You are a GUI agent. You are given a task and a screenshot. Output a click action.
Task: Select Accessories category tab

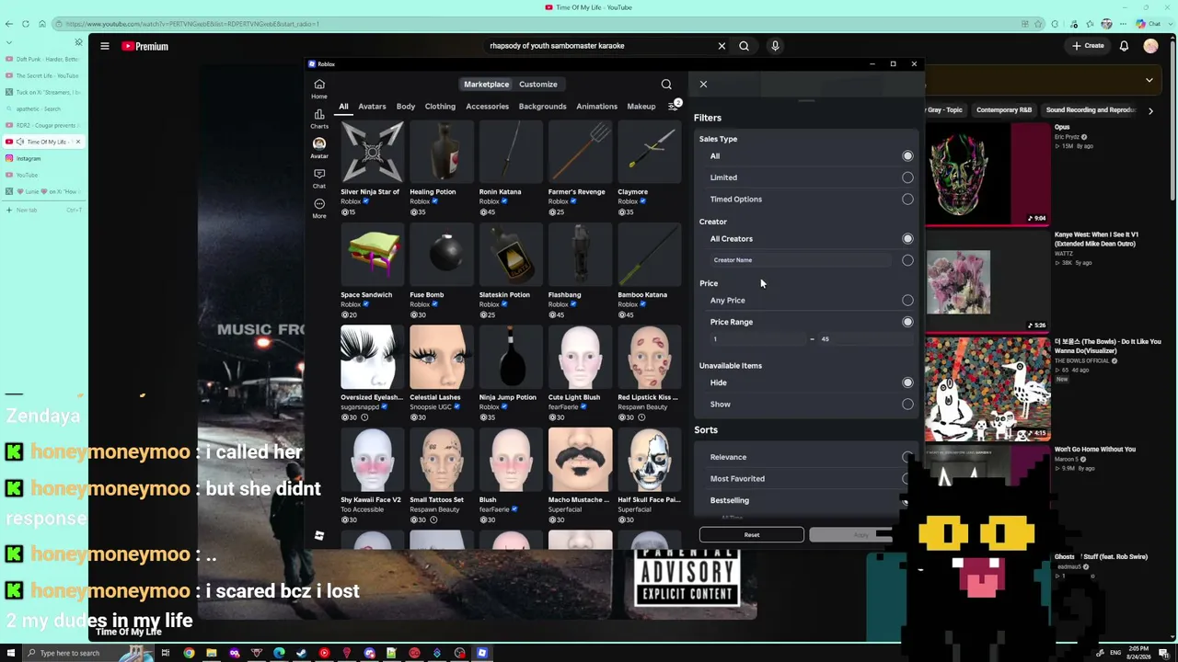[487, 107]
